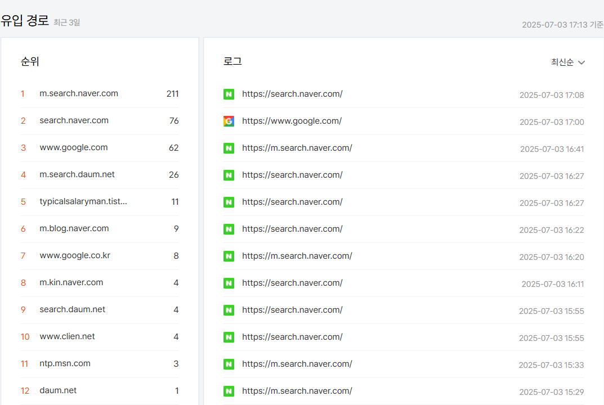
Task: Select rank 10 www.clien.net row
Action: coord(100,336)
